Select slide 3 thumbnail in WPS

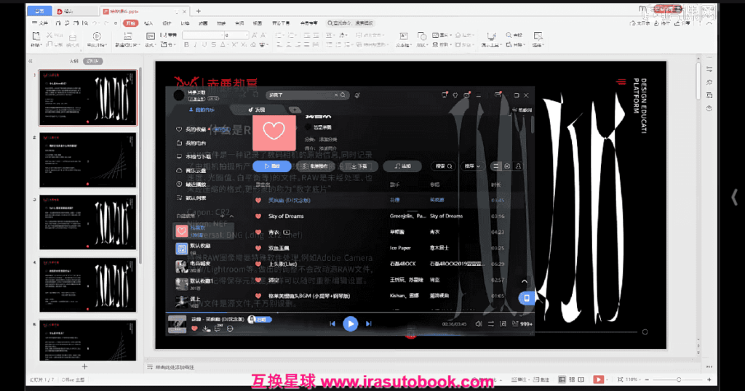click(88, 222)
